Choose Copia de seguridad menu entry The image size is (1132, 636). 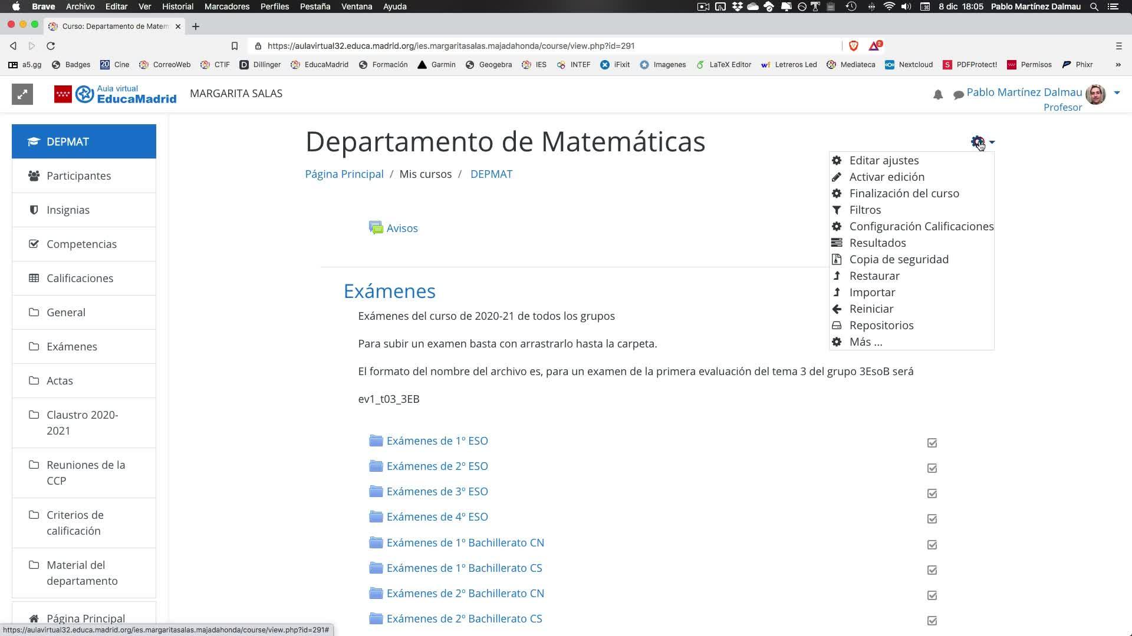(899, 259)
